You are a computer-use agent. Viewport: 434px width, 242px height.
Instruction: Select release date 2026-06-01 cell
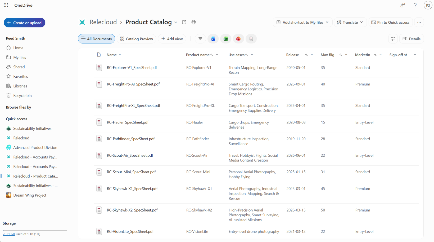[x=296, y=156]
